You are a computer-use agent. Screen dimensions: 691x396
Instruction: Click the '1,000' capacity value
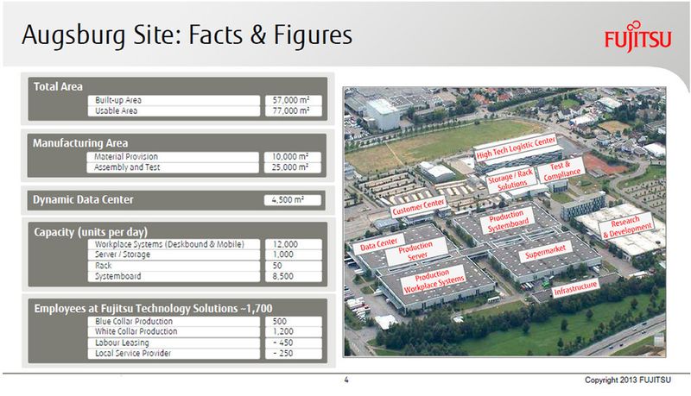(283, 255)
